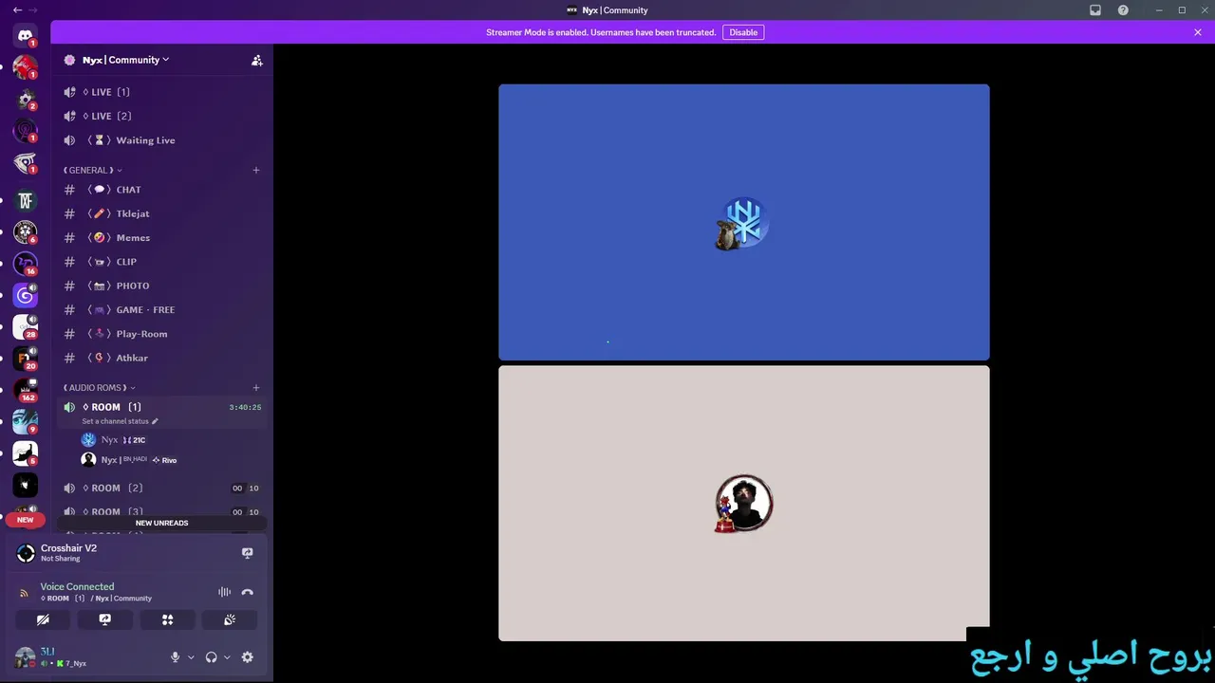Click the Crosshair V2 game activity icon
1215x683 pixels.
tap(26, 553)
